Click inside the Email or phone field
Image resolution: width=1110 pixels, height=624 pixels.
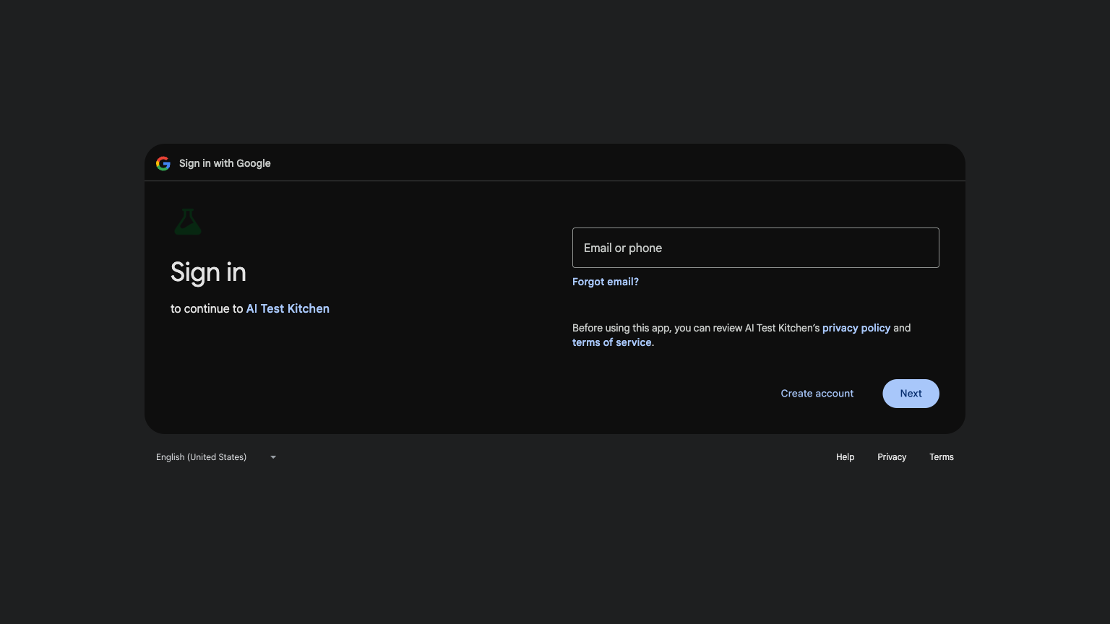coord(756,248)
